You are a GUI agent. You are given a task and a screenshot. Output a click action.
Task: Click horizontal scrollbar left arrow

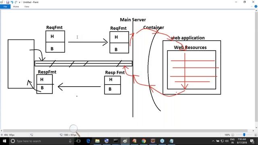click(2, 130)
